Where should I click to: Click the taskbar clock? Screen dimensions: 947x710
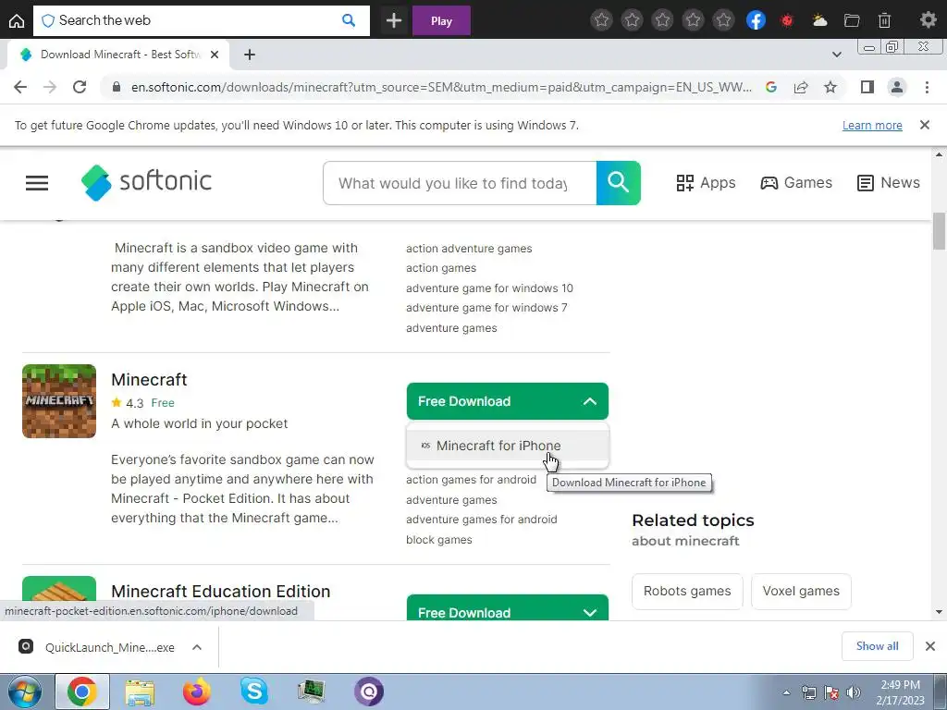pyautogui.click(x=900, y=692)
